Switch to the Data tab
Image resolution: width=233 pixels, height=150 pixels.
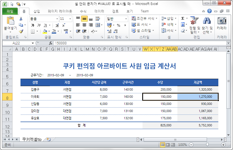(x=99, y=11)
